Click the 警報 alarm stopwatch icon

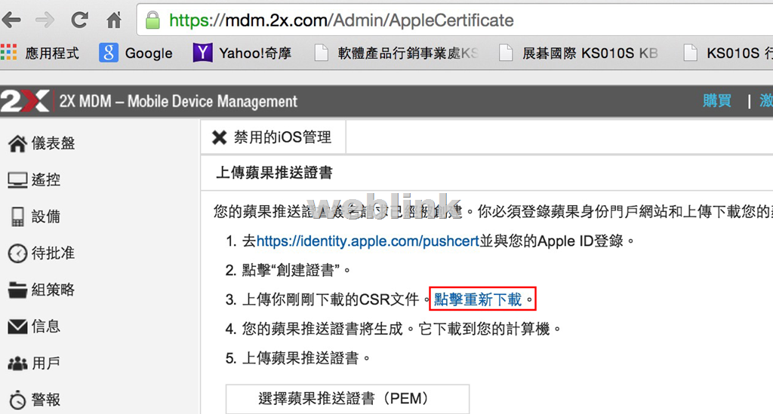tap(17, 400)
